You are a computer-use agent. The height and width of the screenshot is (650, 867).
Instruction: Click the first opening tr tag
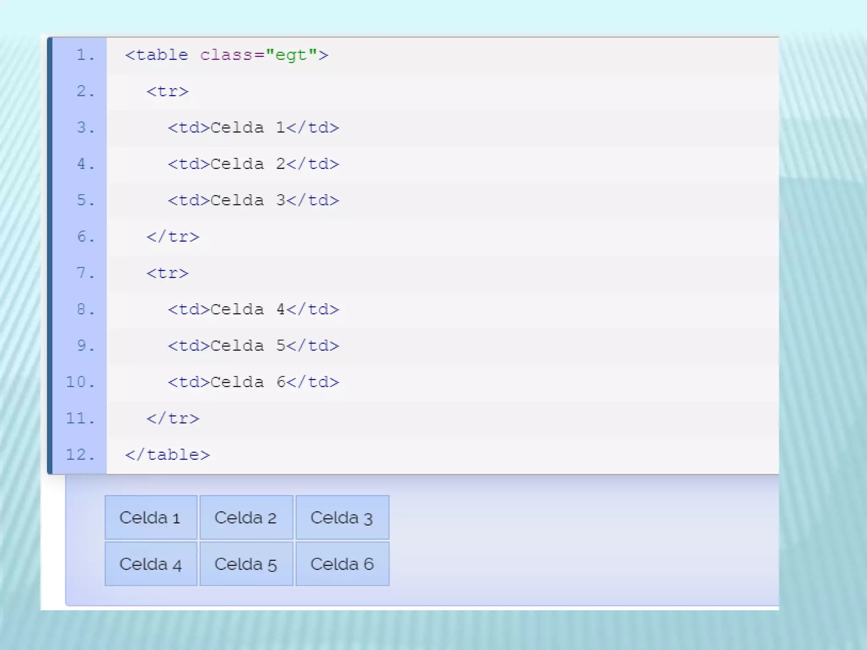(167, 91)
